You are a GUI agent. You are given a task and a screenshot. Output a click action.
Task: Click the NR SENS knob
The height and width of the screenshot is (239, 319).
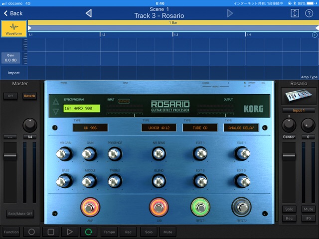coord(159,154)
